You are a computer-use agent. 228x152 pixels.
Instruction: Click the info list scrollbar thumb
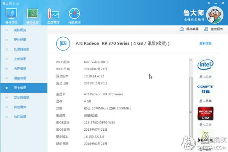191,112
